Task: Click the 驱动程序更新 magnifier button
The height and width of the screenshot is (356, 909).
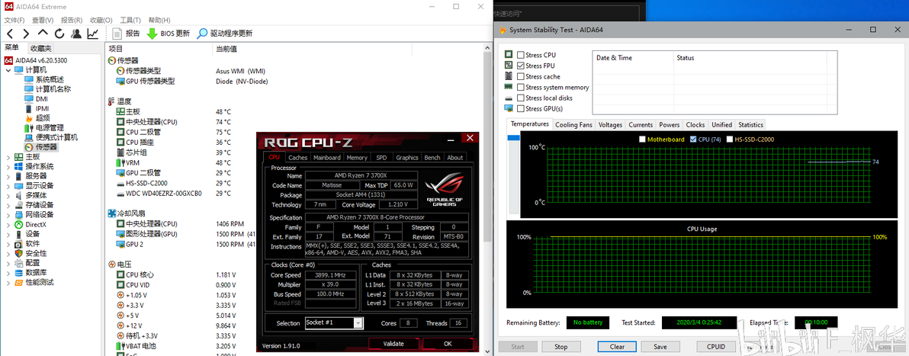Action: click(225, 34)
